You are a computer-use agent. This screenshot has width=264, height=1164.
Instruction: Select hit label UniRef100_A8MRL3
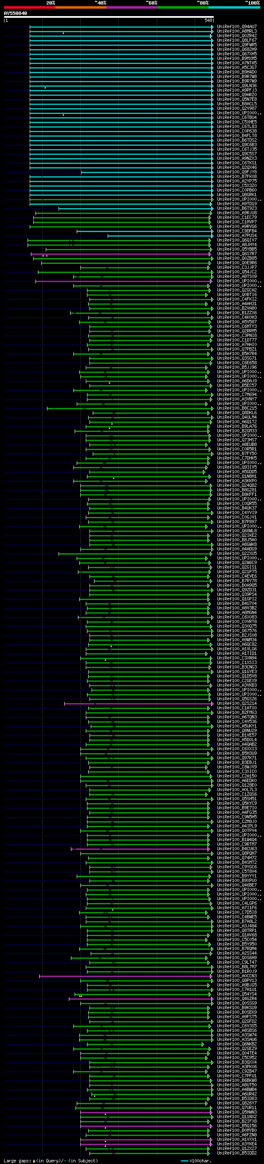tap(237, 31)
